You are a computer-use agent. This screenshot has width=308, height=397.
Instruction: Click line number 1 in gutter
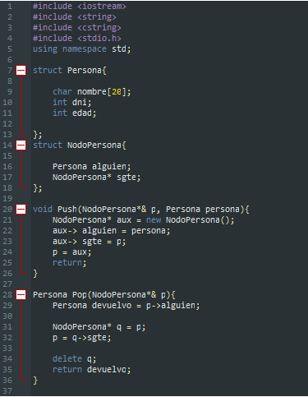10,6
